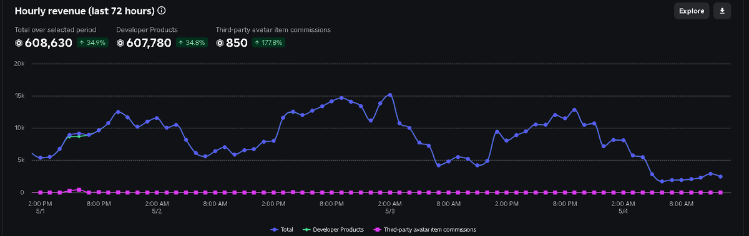Click the 5k y-axis label

coord(21,160)
